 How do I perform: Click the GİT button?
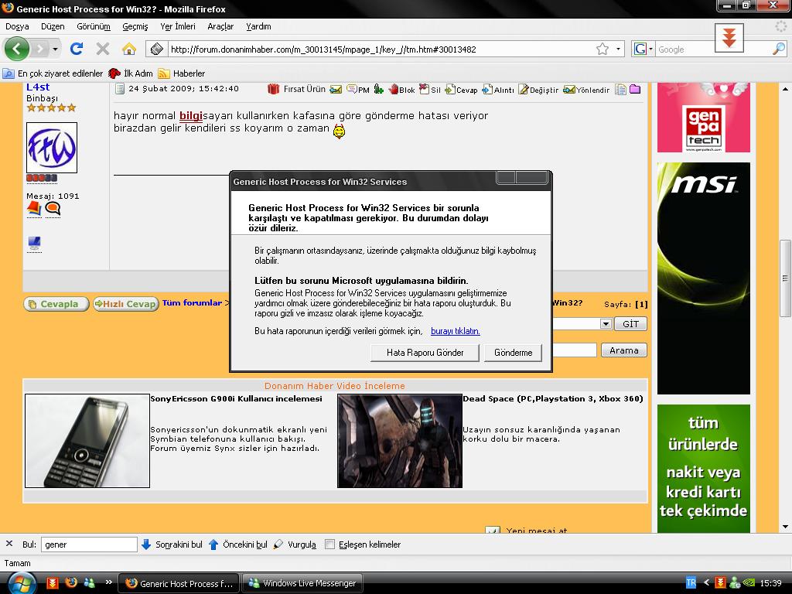tap(630, 324)
